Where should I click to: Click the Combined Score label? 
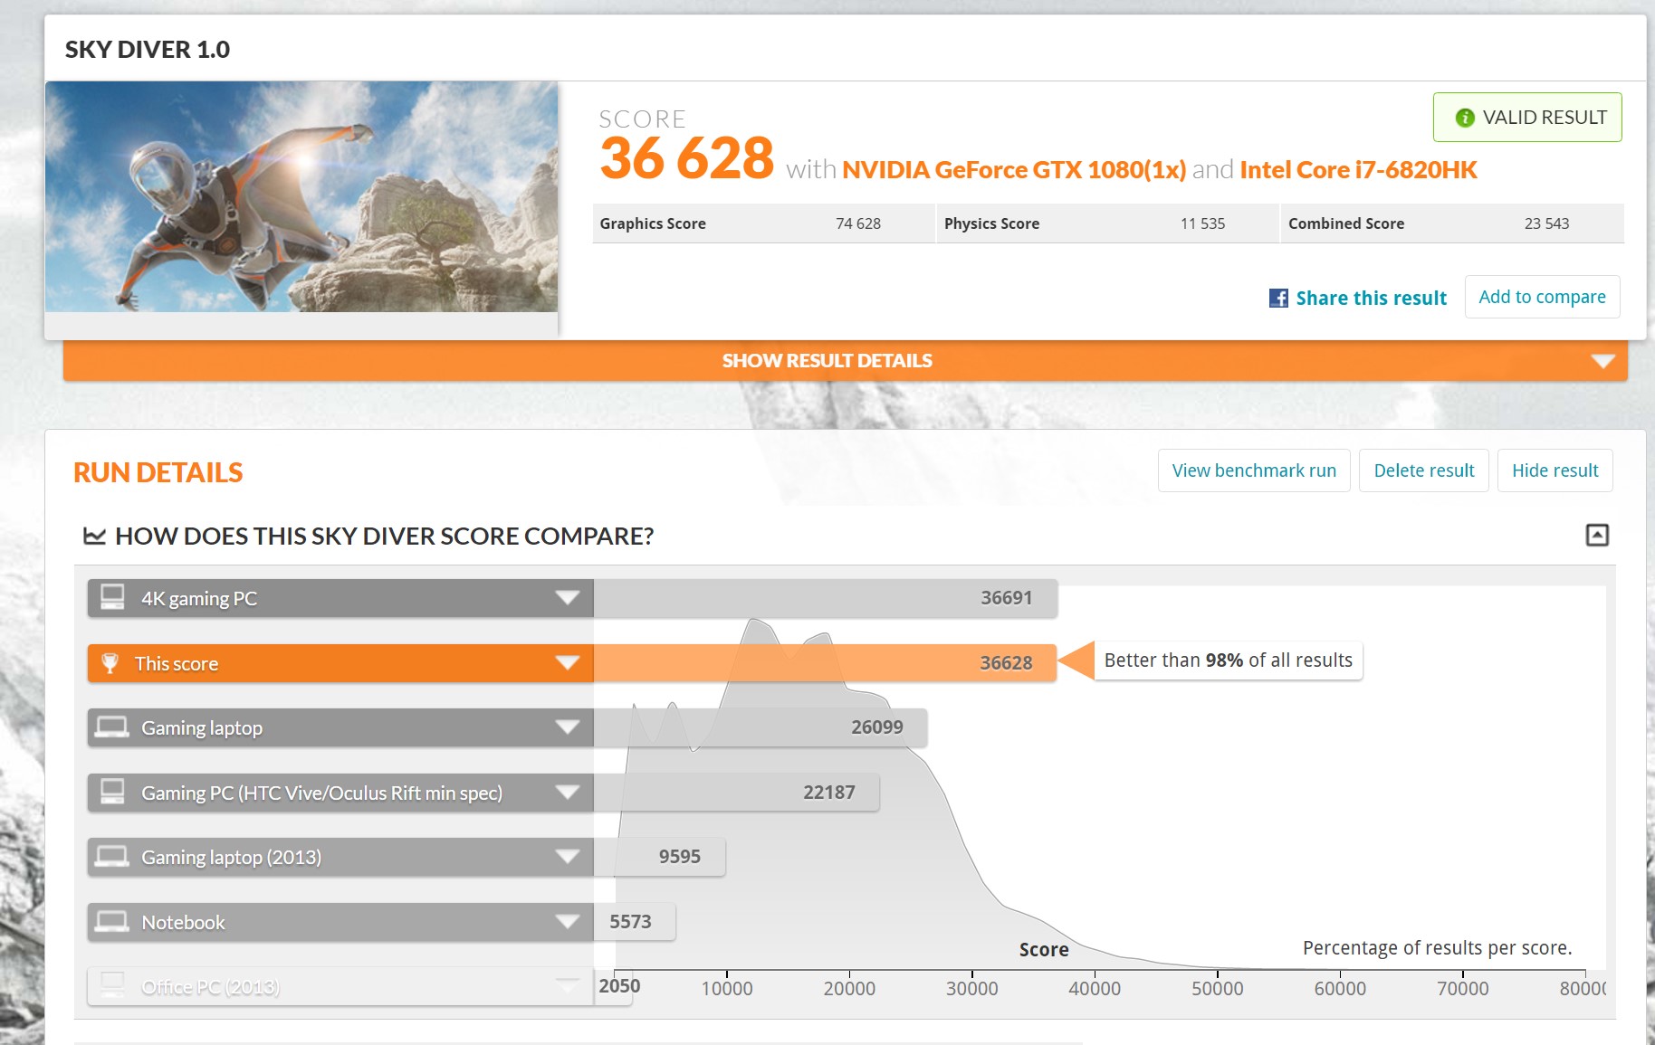(1346, 223)
